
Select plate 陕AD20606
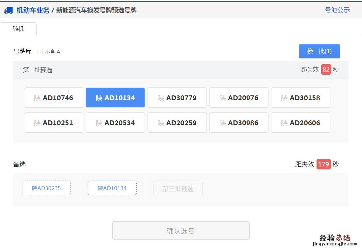(x=300, y=122)
